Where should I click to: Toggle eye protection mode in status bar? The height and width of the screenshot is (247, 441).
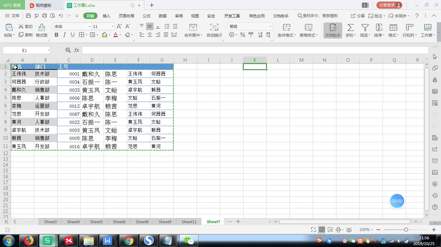pyautogui.click(x=349, y=230)
